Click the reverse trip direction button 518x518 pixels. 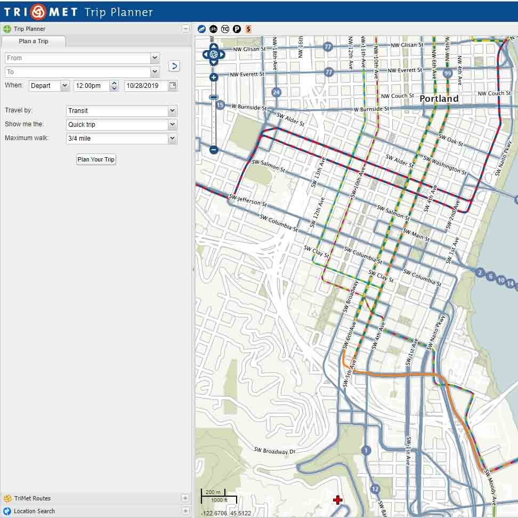(174, 66)
